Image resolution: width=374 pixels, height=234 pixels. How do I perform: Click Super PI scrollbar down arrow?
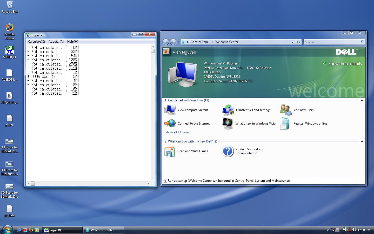153,179
